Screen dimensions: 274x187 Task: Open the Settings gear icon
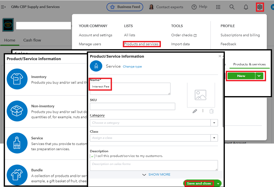[260, 7]
